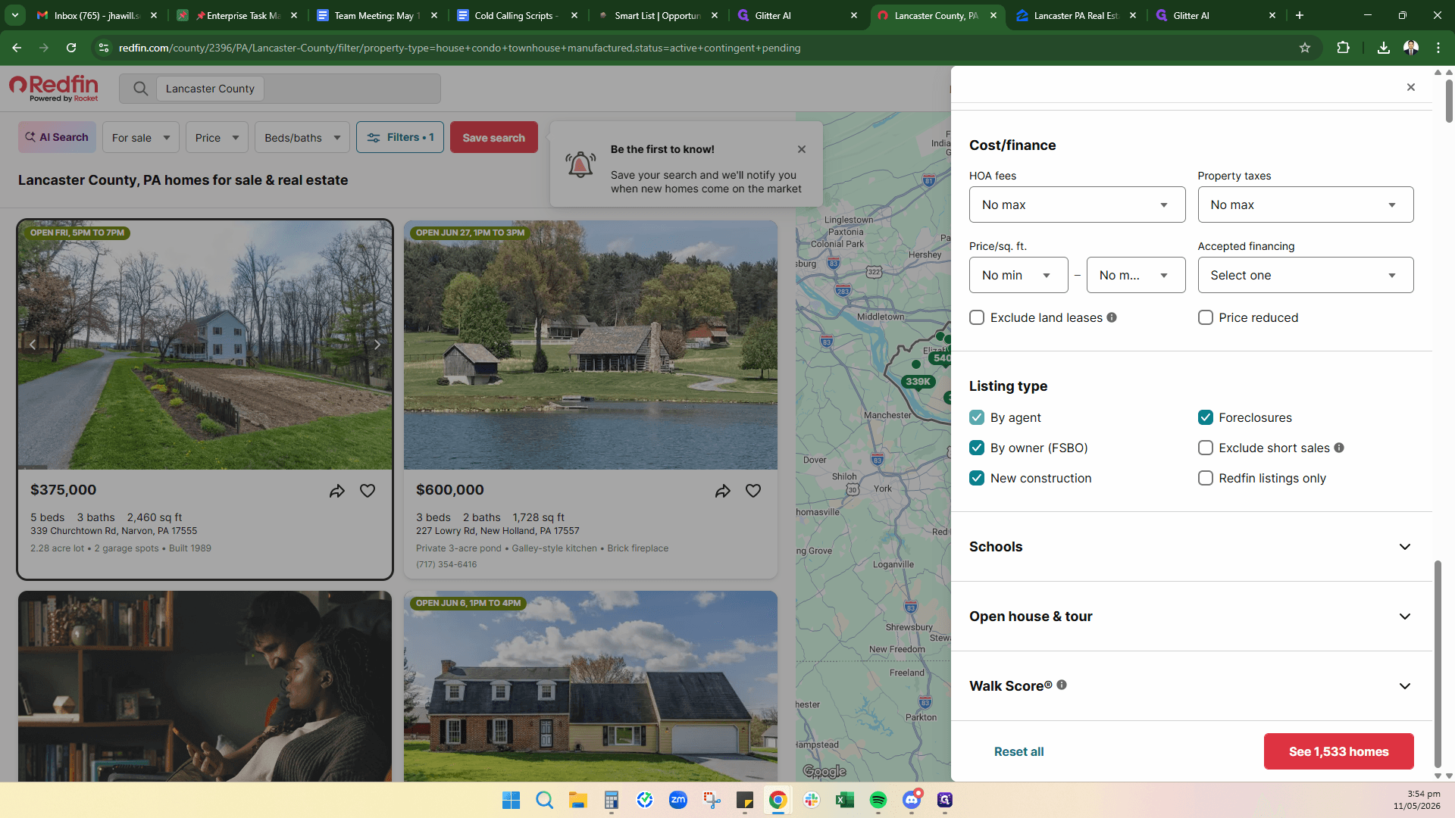The height and width of the screenshot is (818, 1455).
Task: Switch to Team Meeting: May tab
Action: [x=377, y=15]
